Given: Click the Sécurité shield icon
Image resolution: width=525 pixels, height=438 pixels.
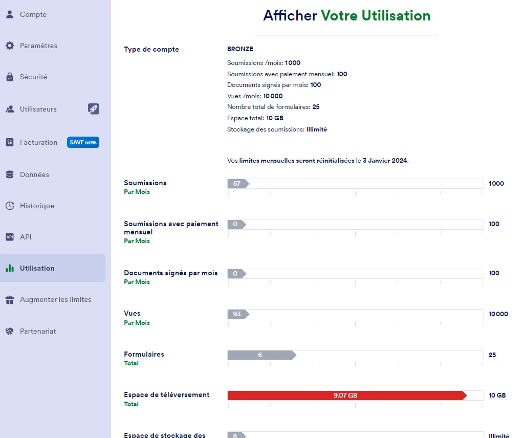Looking at the screenshot, I should click(x=10, y=77).
